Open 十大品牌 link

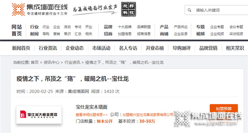(x=125, y=27)
